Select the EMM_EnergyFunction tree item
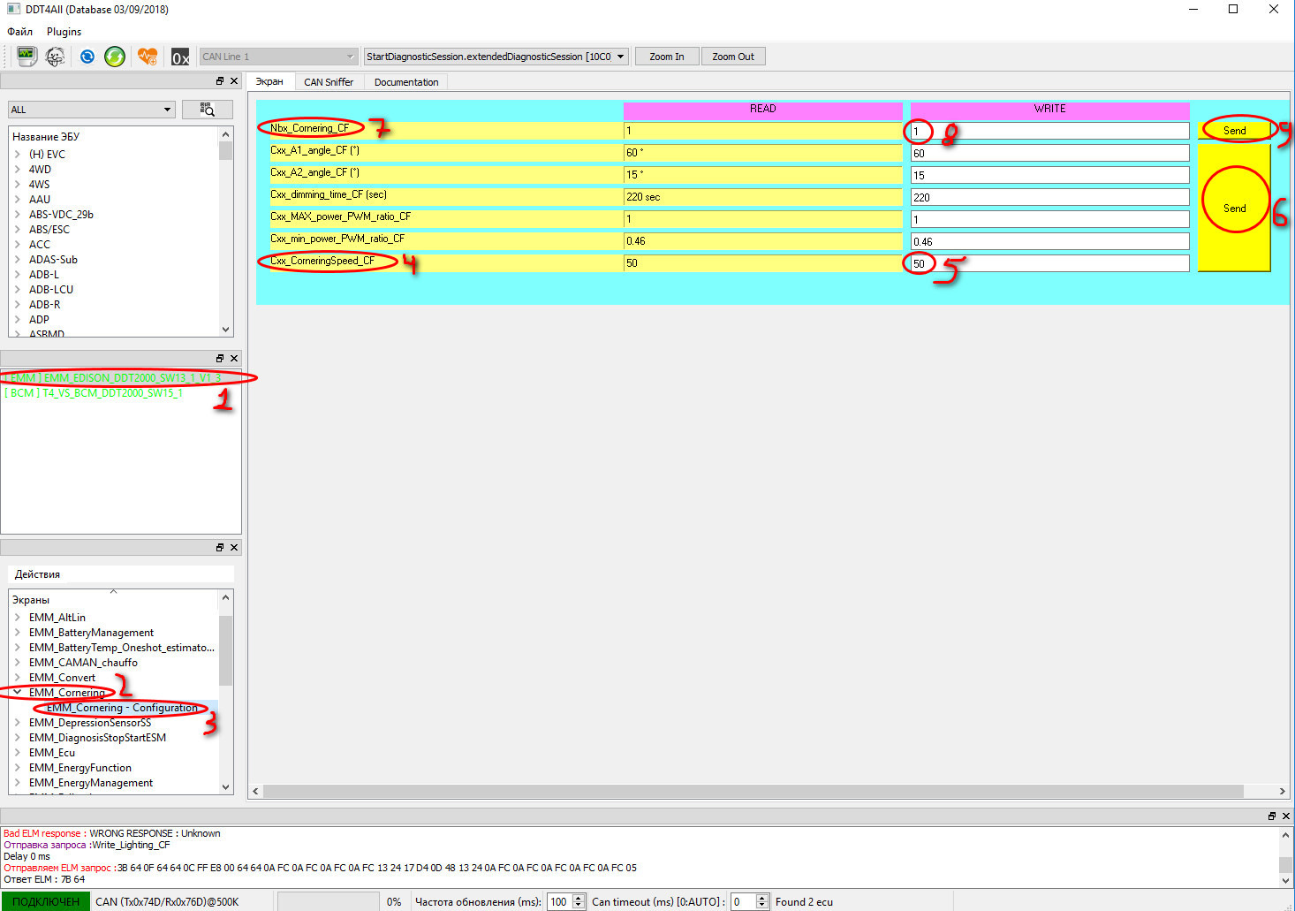The image size is (1295, 911). tap(80, 767)
